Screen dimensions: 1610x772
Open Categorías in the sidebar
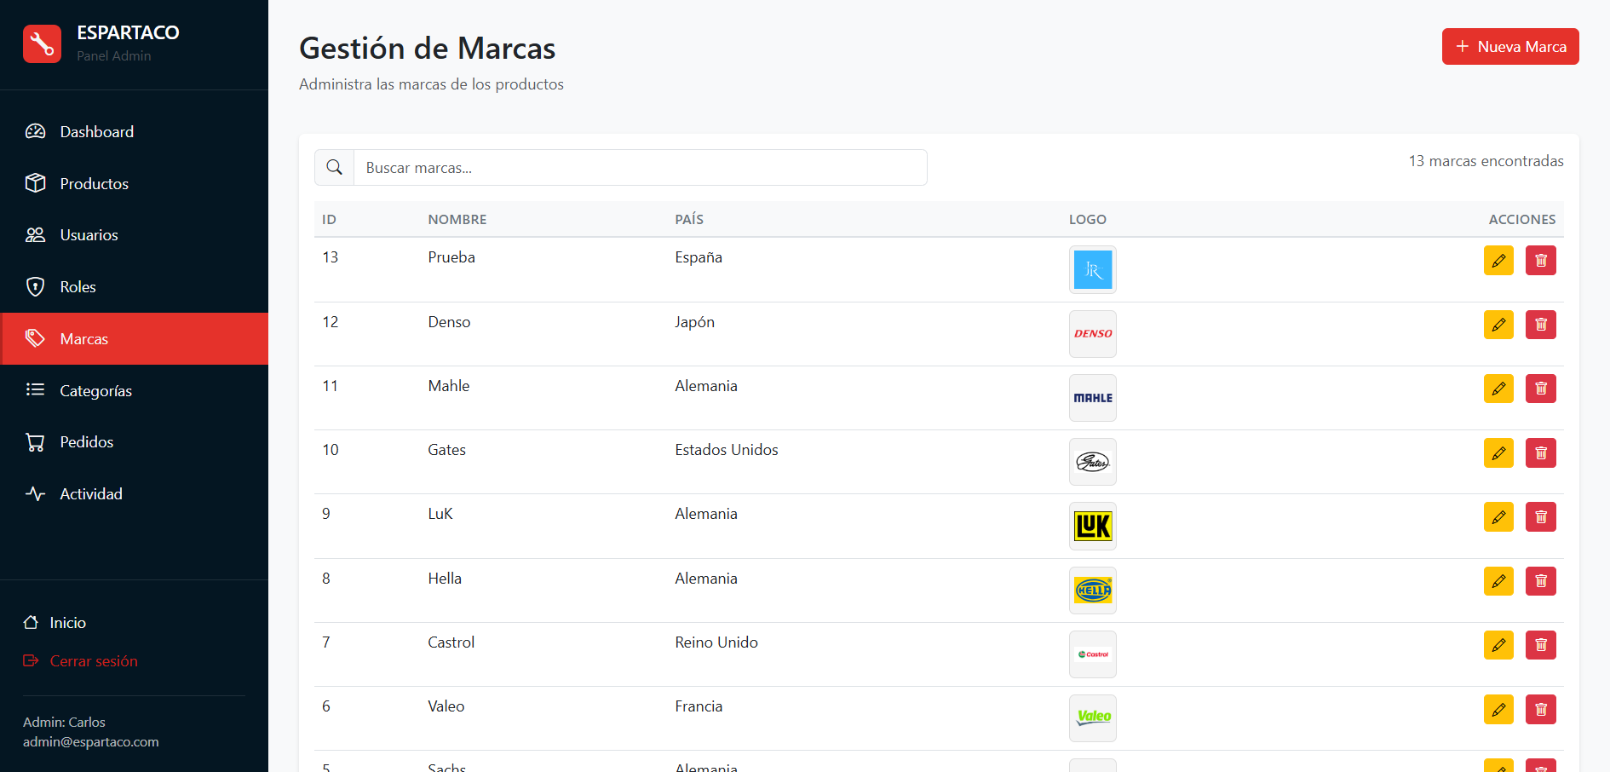coord(134,391)
